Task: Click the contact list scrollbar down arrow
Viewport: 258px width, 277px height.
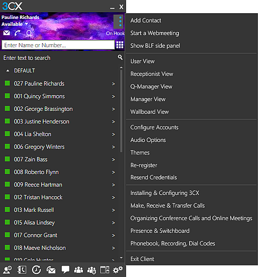Action: click(x=121, y=258)
